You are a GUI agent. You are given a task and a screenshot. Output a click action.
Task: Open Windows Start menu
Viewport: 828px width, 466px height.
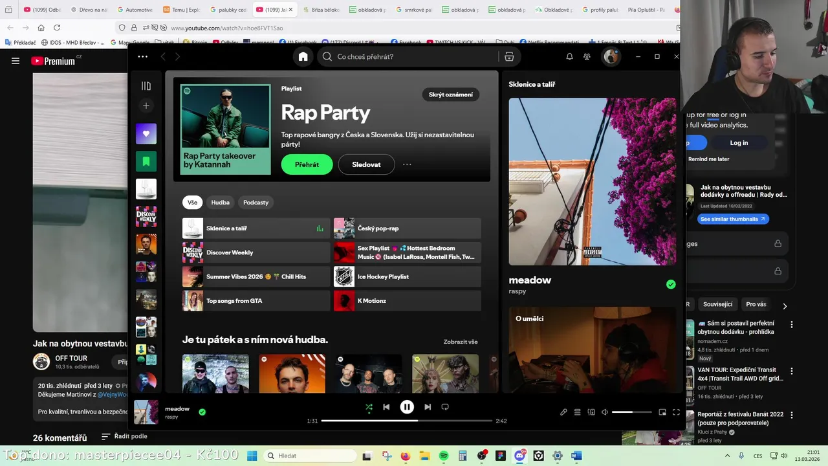pos(252,456)
